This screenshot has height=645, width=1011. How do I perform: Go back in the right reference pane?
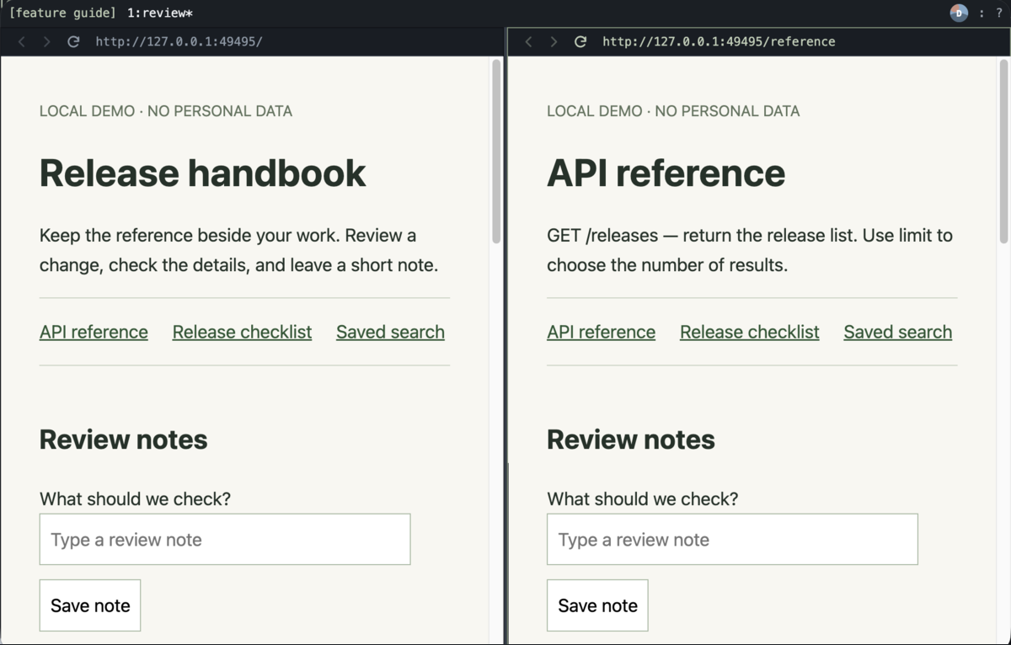(528, 41)
